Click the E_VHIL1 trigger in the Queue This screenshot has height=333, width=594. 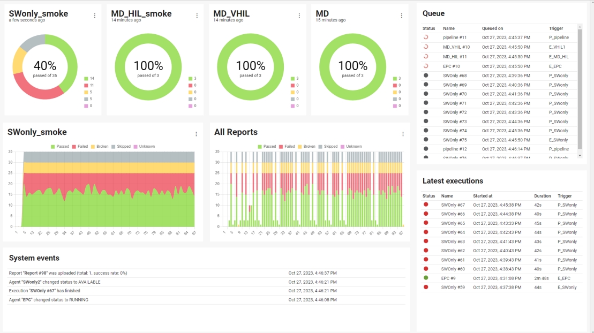(x=557, y=47)
